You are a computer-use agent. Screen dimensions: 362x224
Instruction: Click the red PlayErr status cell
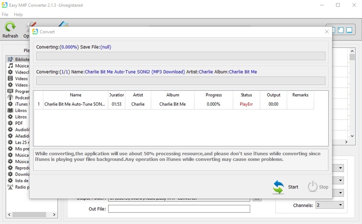(x=246, y=104)
